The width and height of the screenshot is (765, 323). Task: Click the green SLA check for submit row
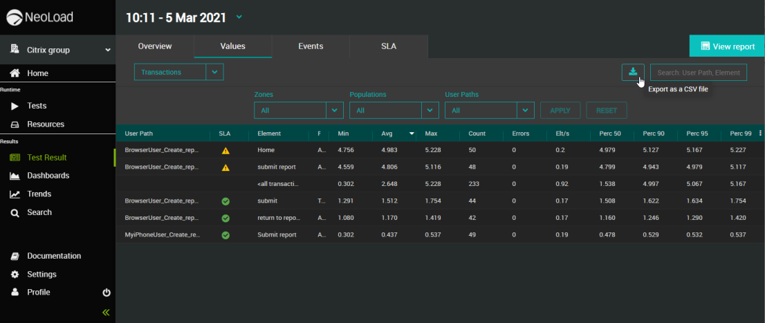click(225, 201)
